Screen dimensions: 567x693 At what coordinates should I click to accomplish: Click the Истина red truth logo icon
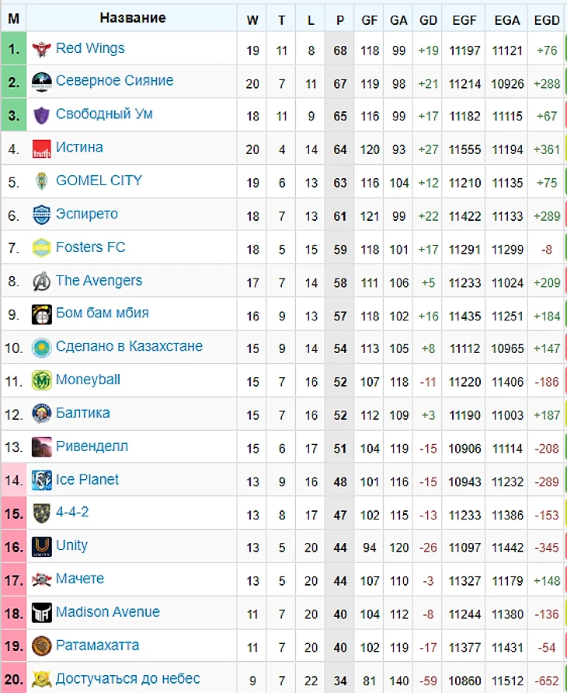click(41, 149)
